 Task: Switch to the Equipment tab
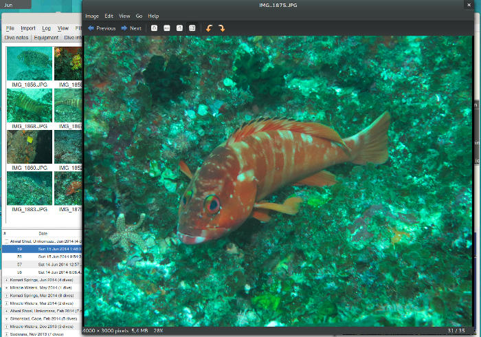tap(46, 37)
